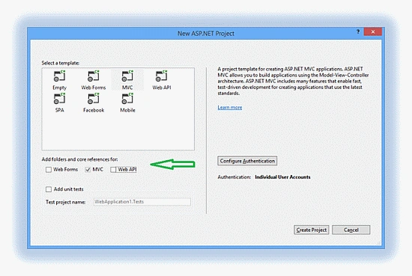Screen dimensions: 412x276
Task: Enable the Web Forms checkbox
Action: click(x=49, y=170)
